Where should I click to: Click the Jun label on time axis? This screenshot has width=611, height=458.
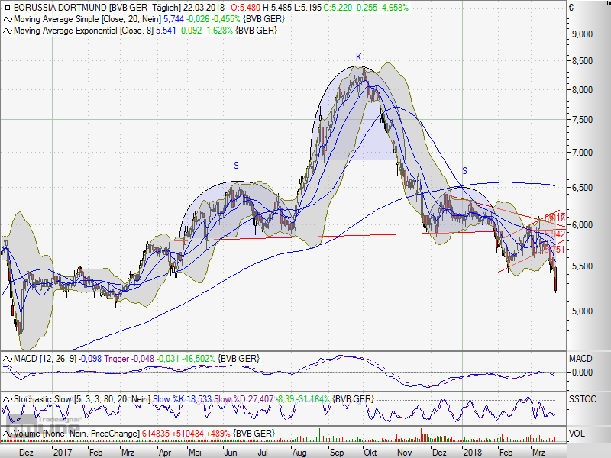tap(231, 453)
